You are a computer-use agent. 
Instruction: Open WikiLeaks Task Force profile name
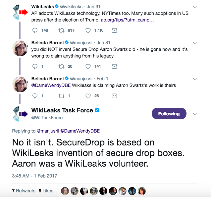(x=63, y=110)
